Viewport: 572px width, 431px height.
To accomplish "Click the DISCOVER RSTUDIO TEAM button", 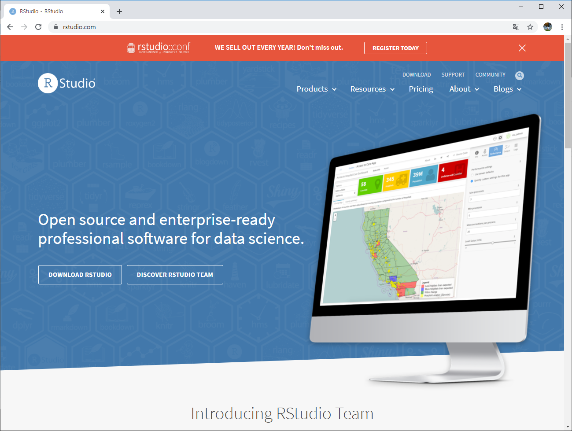I will [175, 275].
